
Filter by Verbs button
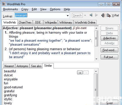[x=109, y=33]
